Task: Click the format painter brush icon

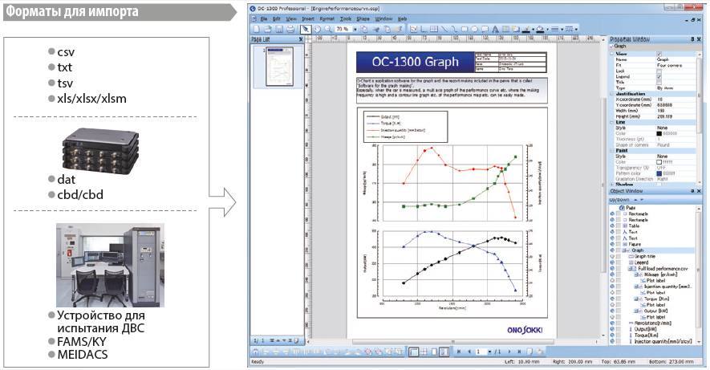Action: click(399, 30)
